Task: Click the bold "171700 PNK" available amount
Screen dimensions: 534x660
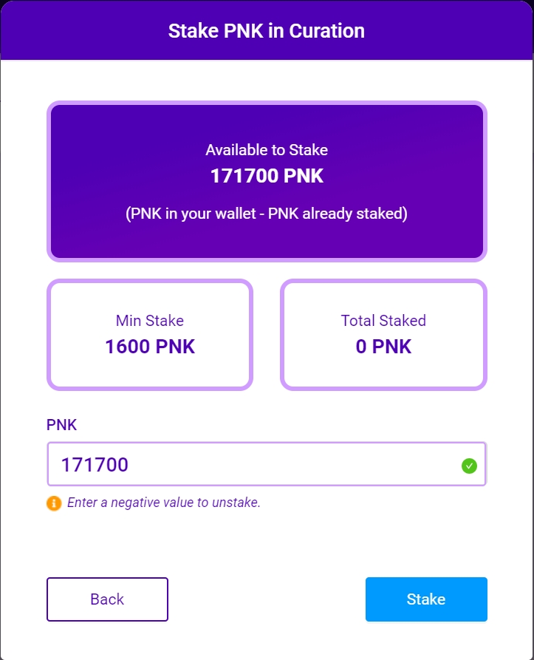Action: tap(267, 177)
